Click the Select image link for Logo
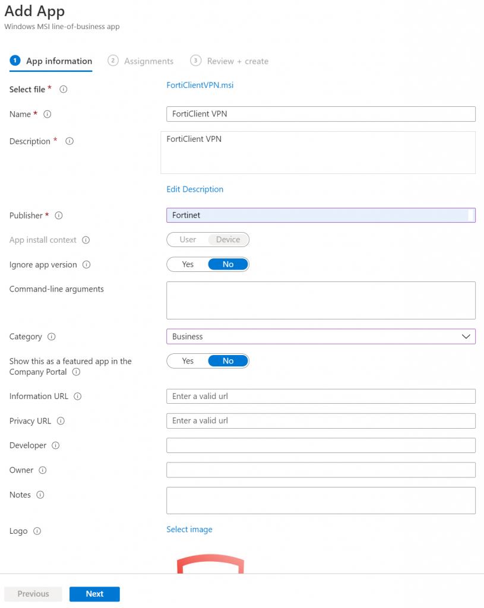This screenshot has height=608, width=484. tap(189, 530)
